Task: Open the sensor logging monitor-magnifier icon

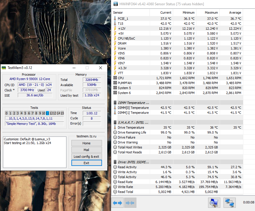Action: [x=214, y=203]
